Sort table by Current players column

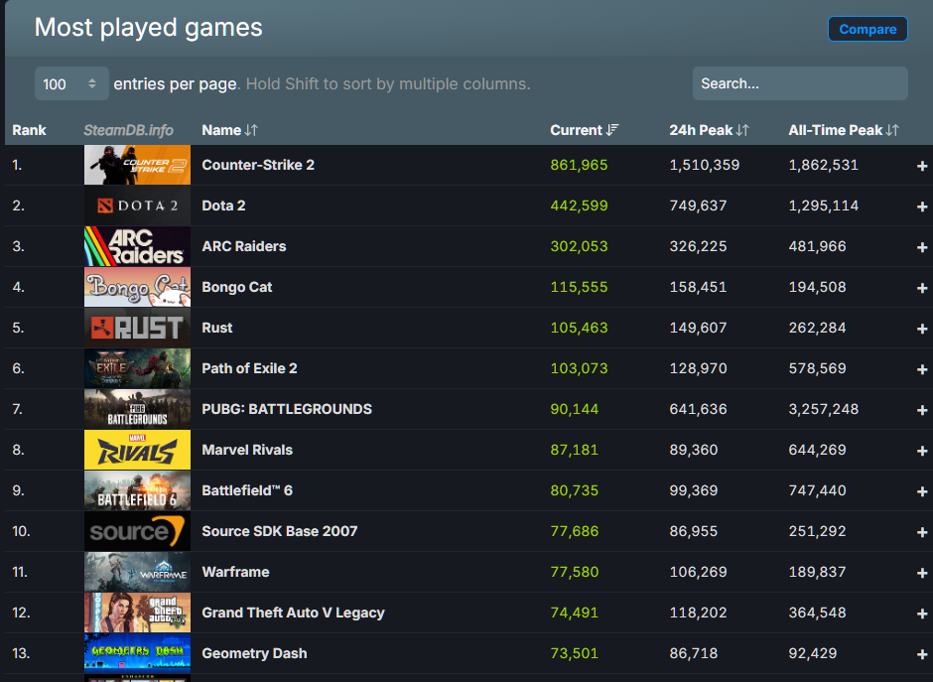tap(585, 130)
